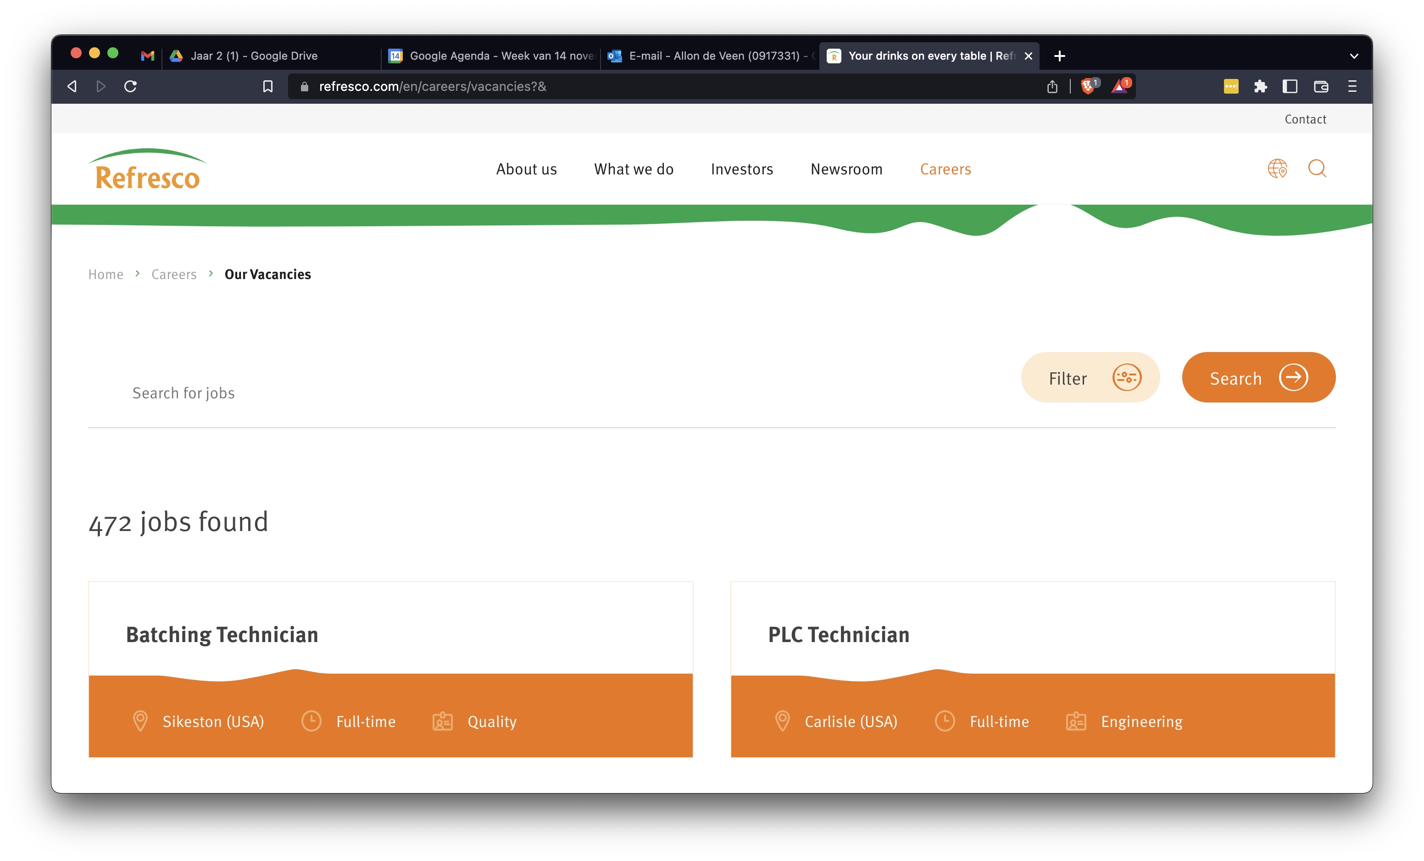Open the Brave Wallet icon
This screenshot has height=861, width=1424.
pos(1321,86)
